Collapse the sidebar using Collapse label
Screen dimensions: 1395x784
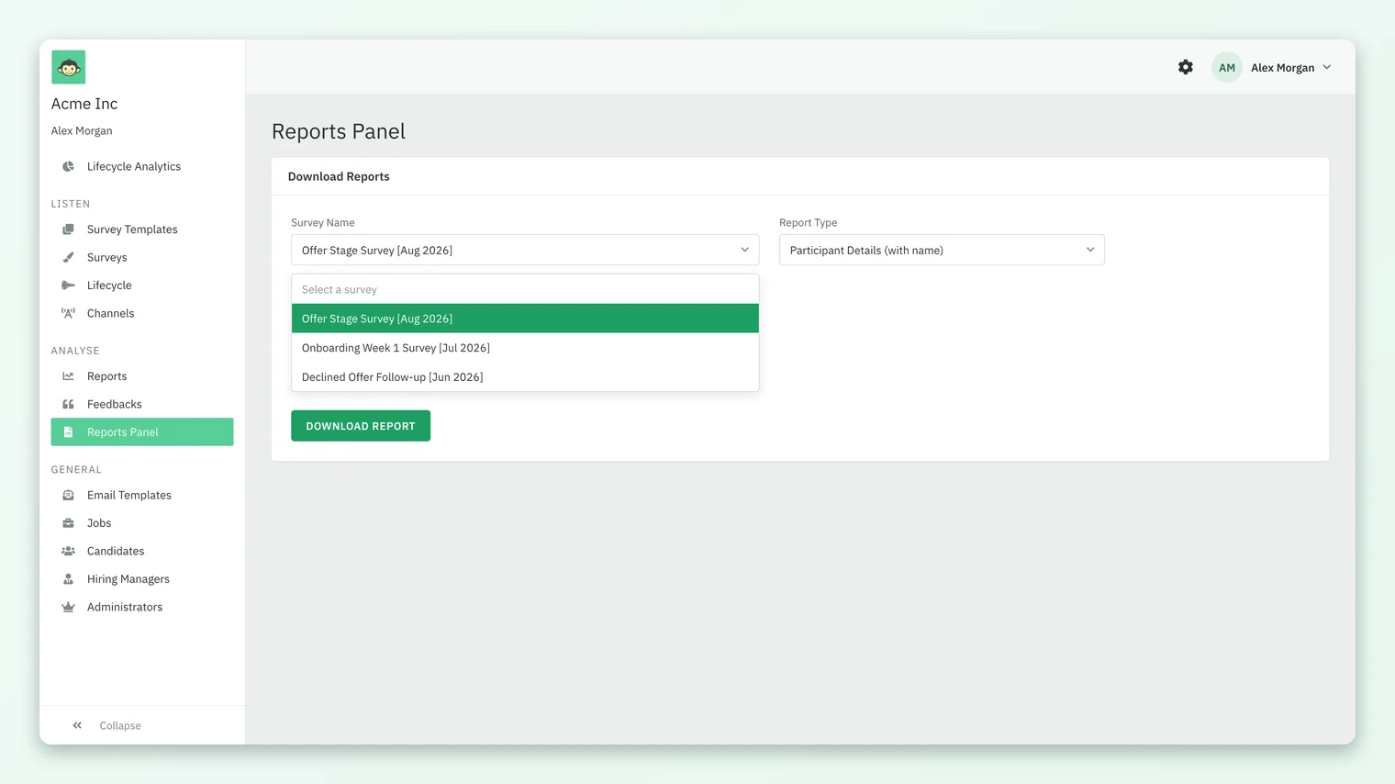[x=120, y=725]
